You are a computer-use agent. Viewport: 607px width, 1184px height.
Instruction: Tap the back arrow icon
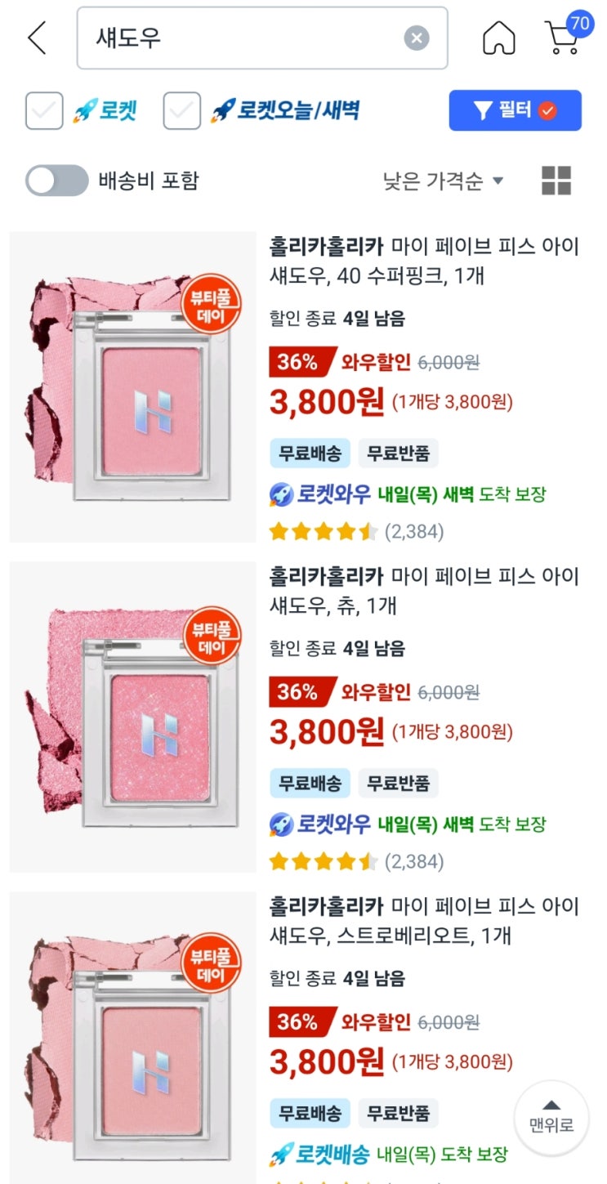(x=37, y=38)
